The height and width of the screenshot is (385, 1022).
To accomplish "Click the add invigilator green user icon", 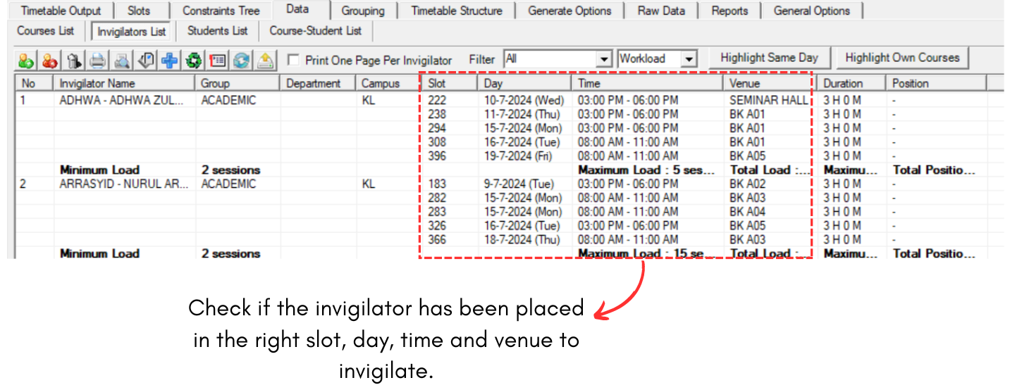I will 26,61.
